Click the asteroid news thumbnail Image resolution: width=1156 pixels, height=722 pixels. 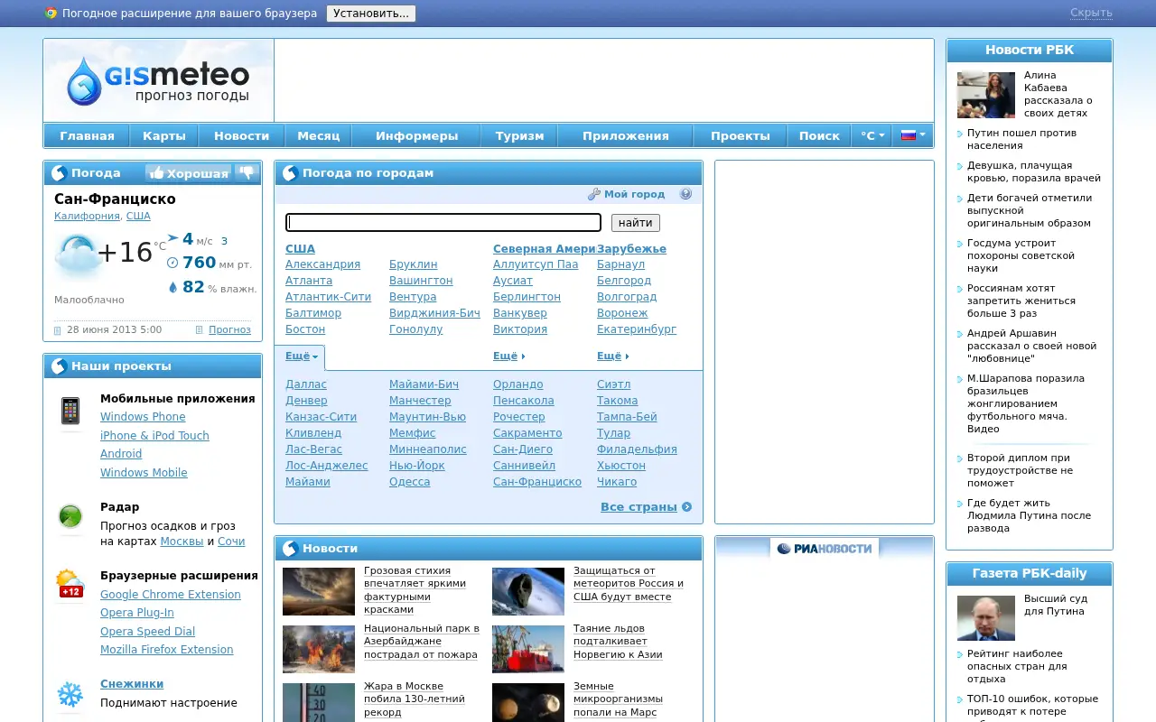click(x=528, y=591)
